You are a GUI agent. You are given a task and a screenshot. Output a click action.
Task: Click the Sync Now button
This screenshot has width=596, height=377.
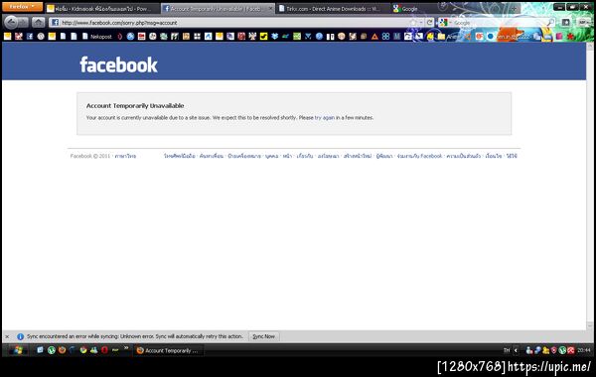pyautogui.click(x=264, y=336)
